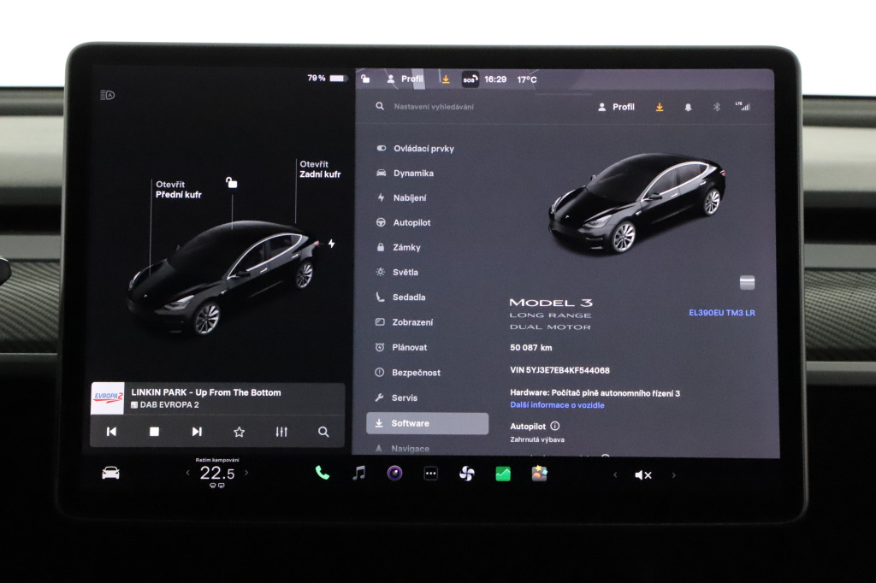Open the front trunk via Přední kufr

pos(178,189)
